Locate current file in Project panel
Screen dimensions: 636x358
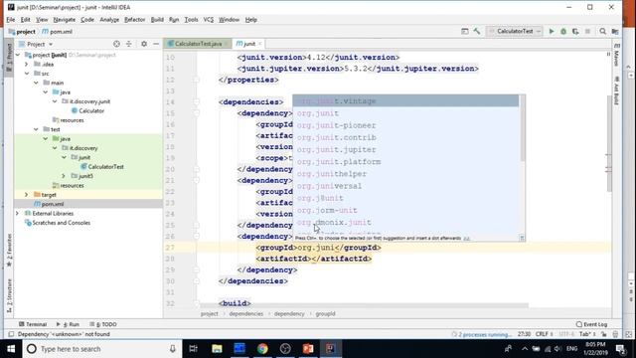(x=116, y=44)
